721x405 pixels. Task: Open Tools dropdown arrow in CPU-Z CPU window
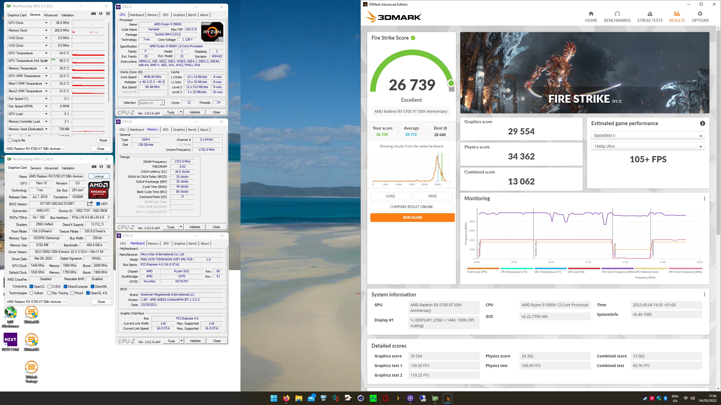[181, 112]
